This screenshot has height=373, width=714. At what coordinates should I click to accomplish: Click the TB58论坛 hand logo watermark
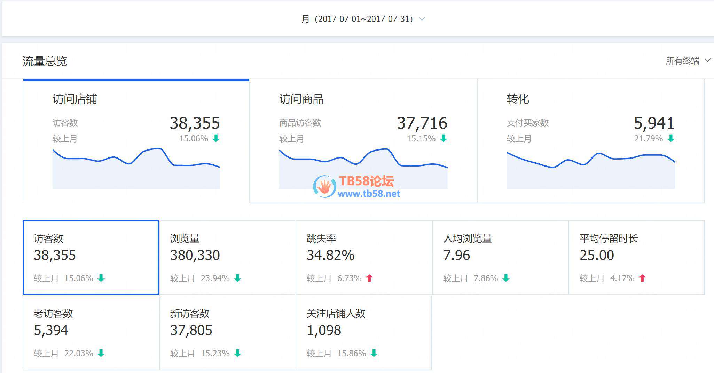[x=324, y=187]
